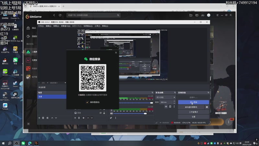Go back in WeGame navigation
259x146 pixels.
(54, 15)
